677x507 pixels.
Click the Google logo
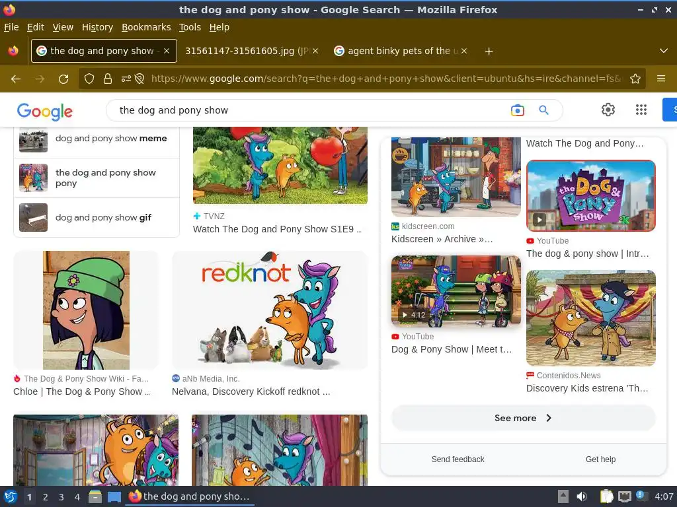45,111
